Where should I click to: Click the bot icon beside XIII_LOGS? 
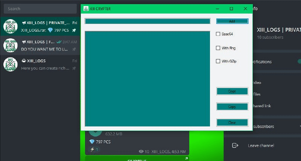pos(24,61)
